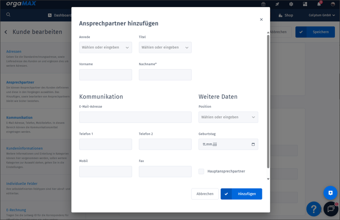Select the Kommunikation section link
The width and height of the screenshot is (340, 220).
pyautogui.click(x=19, y=117)
